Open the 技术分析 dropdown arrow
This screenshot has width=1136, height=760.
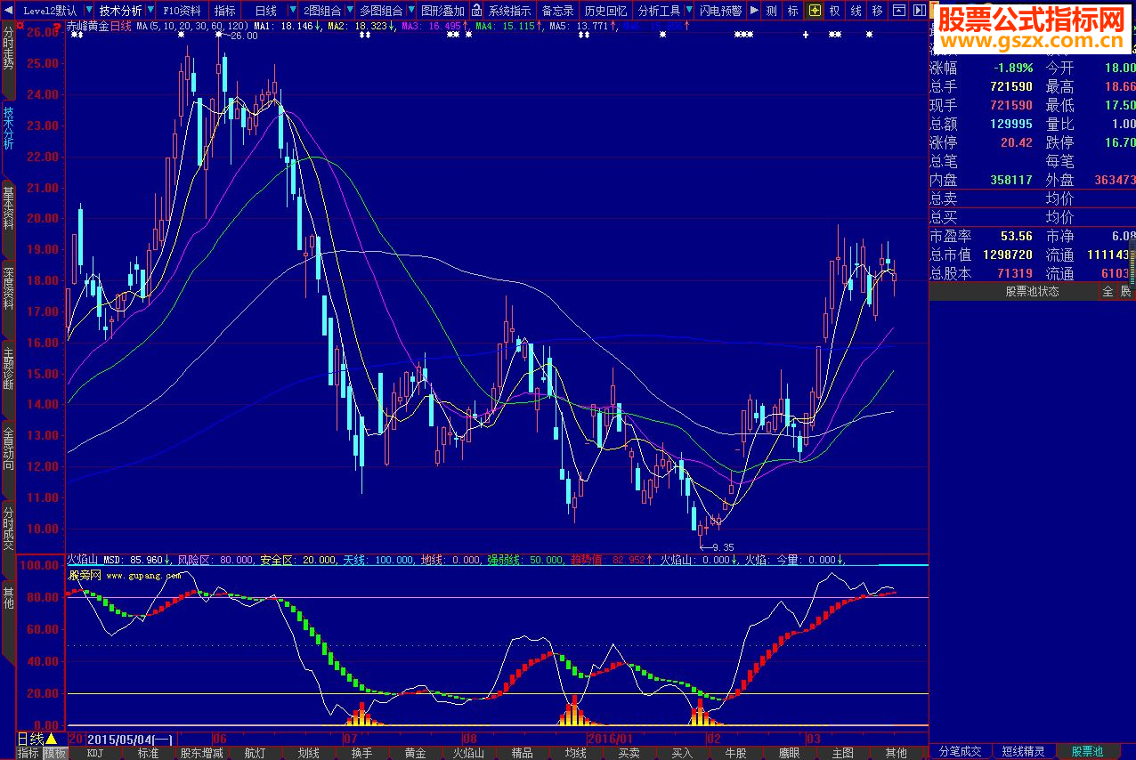[x=150, y=11]
